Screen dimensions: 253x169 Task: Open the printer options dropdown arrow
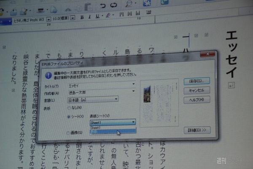coord(47,10)
